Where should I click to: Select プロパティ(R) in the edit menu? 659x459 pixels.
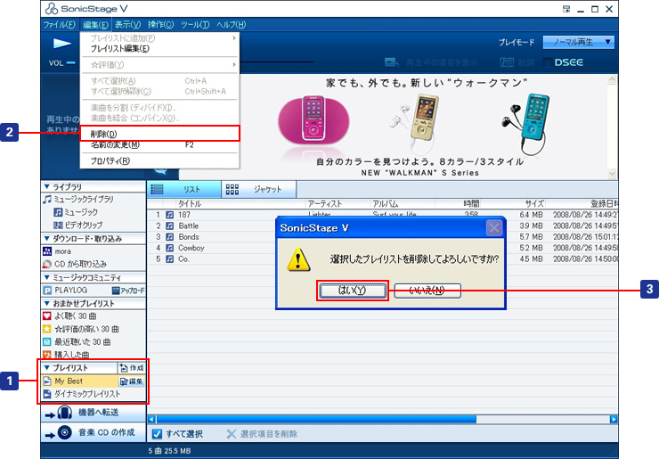coord(110,161)
